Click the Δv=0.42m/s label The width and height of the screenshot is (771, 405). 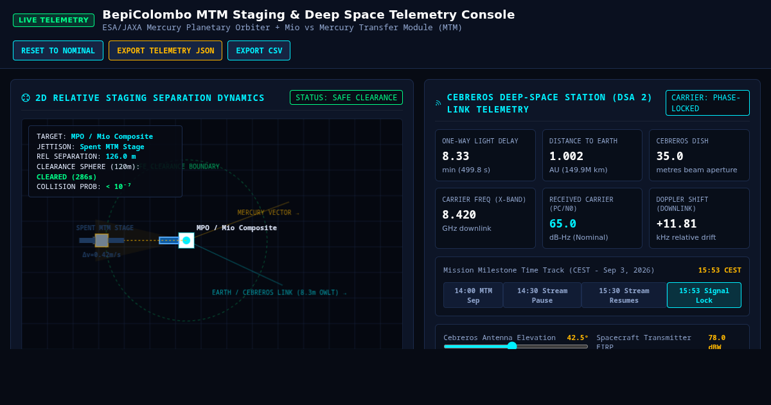click(x=102, y=255)
